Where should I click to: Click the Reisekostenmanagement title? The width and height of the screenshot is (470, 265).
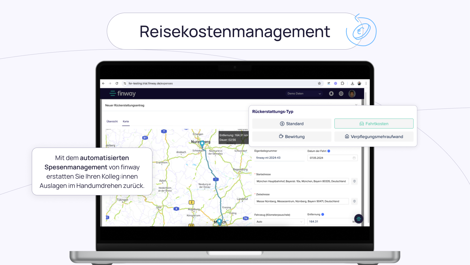tap(235, 32)
